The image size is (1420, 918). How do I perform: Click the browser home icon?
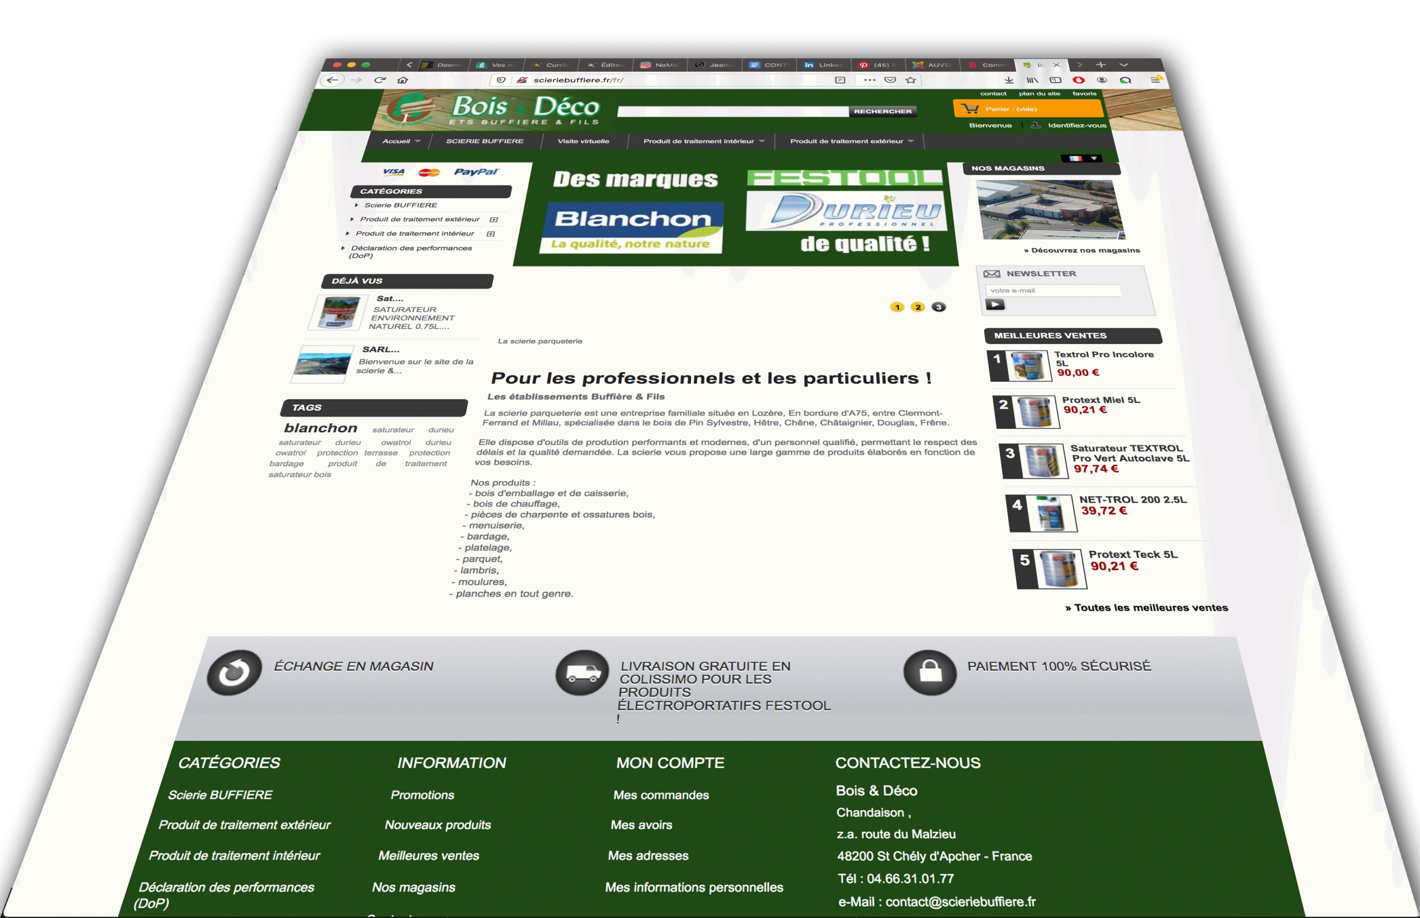point(403,80)
